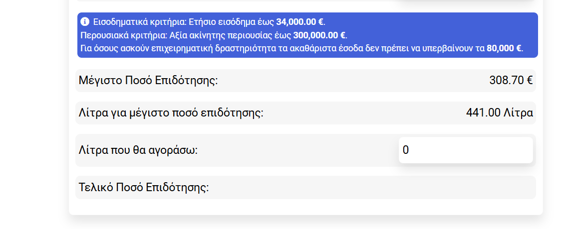569x229 pixels.
Task: Click the 308.70 € maximum subsidy value
Action: pos(511,81)
